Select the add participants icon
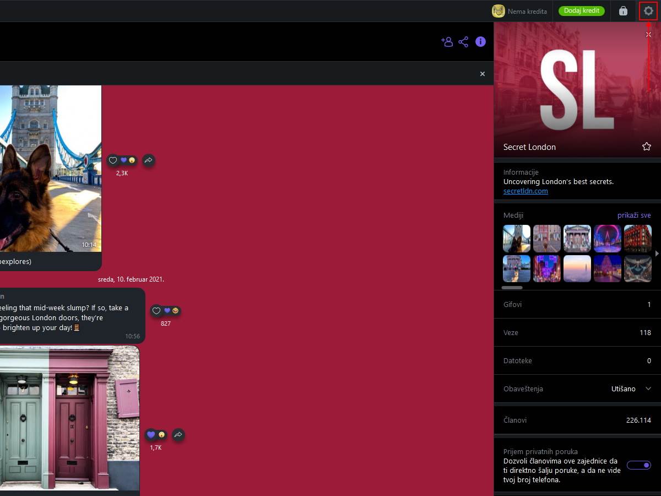The image size is (661, 496). 447,41
